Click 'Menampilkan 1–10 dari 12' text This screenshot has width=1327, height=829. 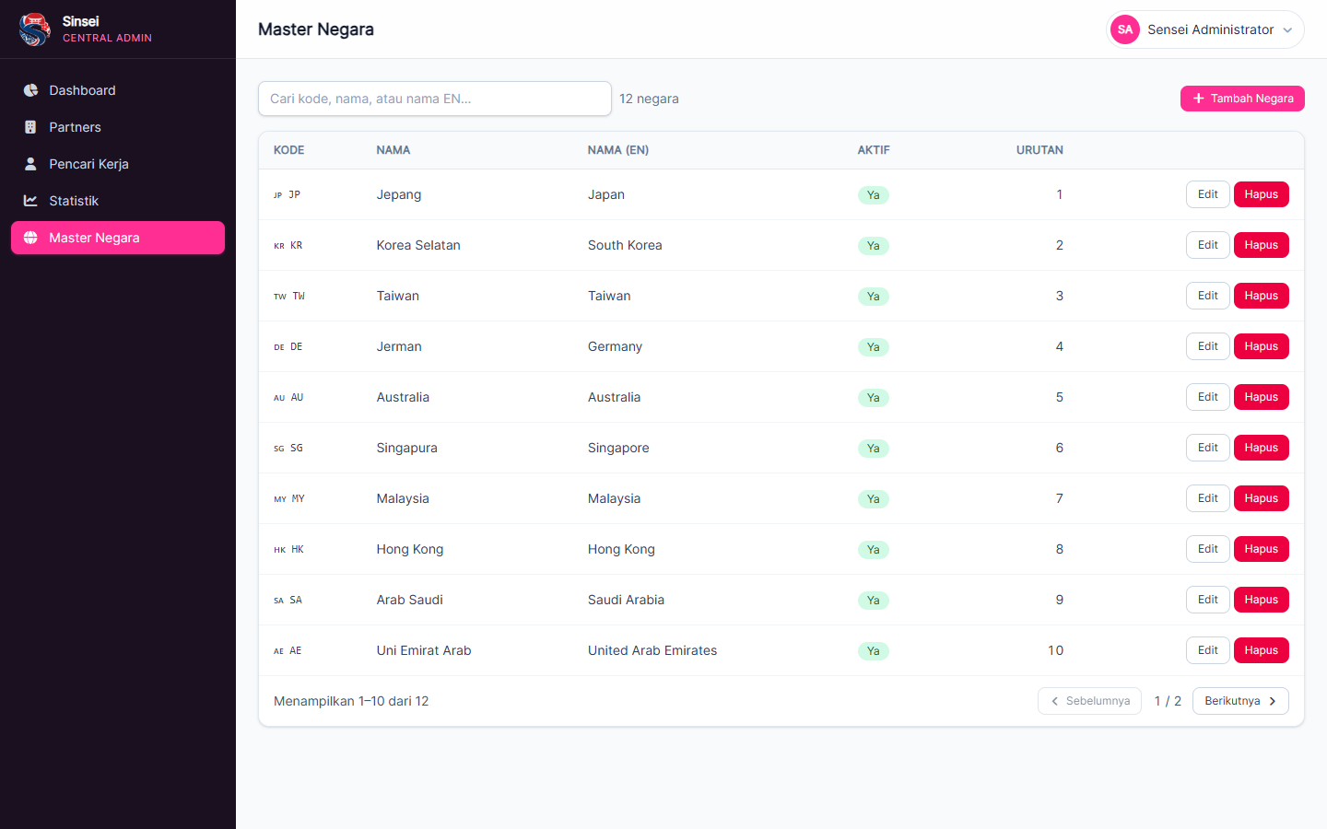click(x=351, y=701)
